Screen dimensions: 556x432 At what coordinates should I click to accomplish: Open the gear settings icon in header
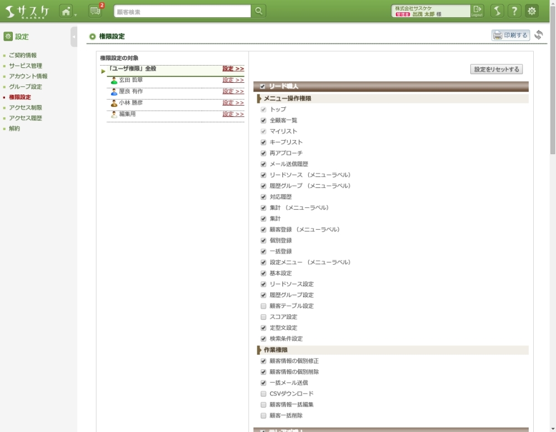point(532,11)
